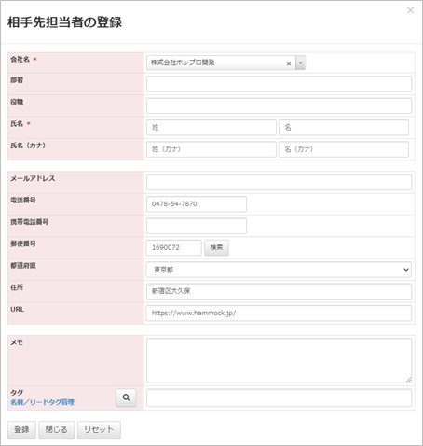Open the 都道府県 dropdown showing 東京都

279,270
